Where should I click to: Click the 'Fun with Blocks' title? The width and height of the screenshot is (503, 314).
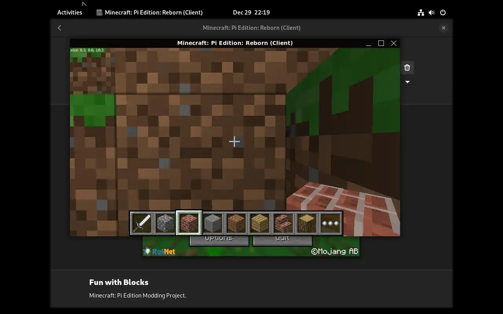[x=119, y=282]
